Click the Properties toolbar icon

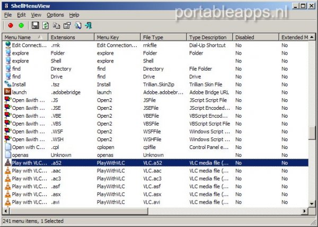(67, 25)
